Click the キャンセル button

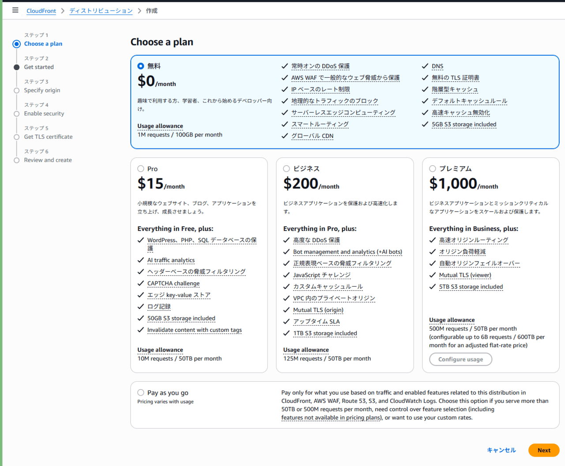click(x=501, y=450)
